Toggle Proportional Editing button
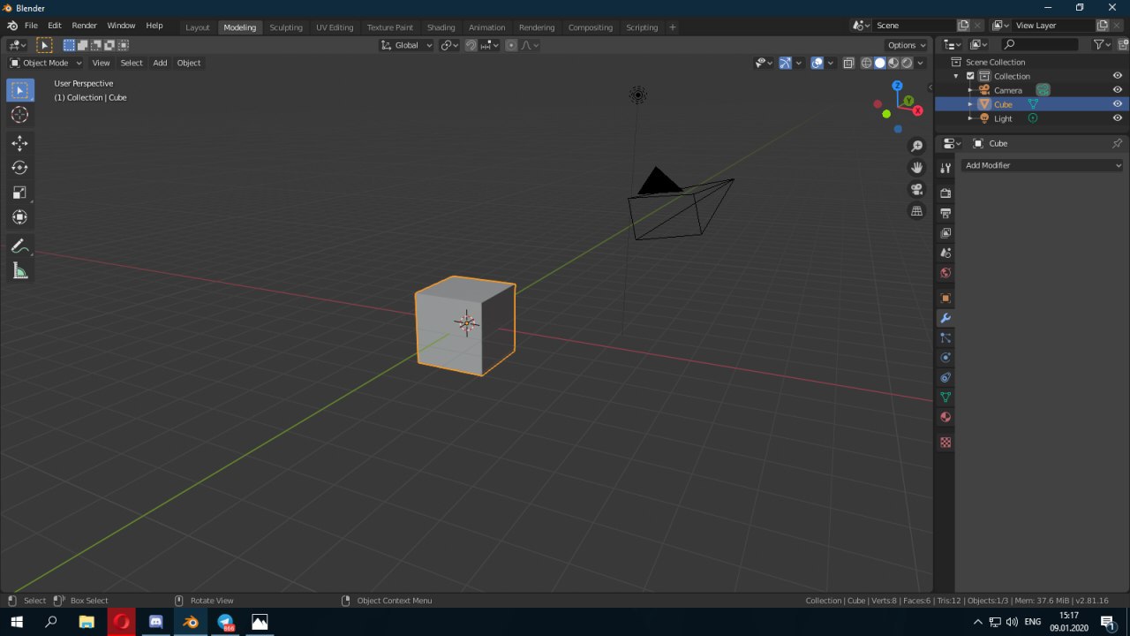Image resolution: width=1130 pixels, height=636 pixels. 511,45
